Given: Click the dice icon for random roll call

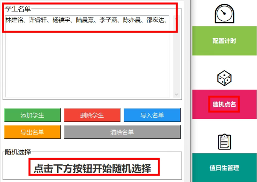Looking at the screenshot, I should (224, 78).
